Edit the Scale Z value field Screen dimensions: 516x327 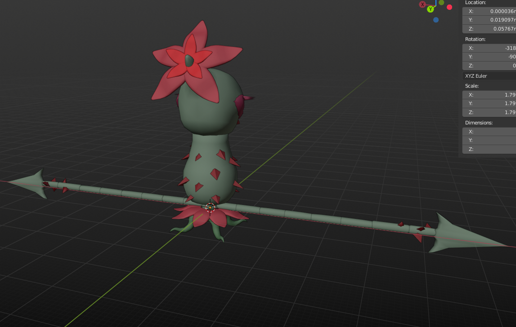(489, 112)
